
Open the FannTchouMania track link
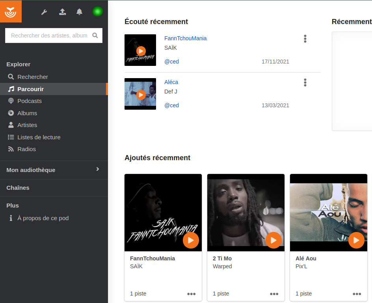tap(185, 39)
